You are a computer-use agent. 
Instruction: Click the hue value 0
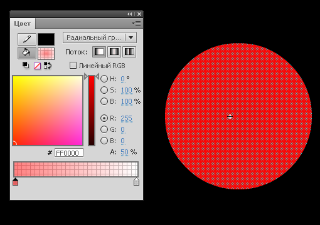123,79
